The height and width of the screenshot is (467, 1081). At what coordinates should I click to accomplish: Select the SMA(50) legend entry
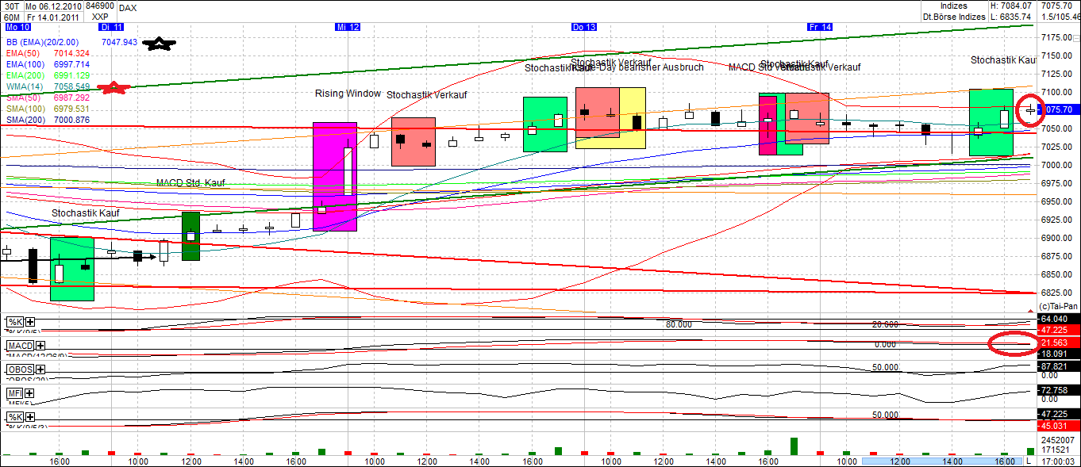click(x=23, y=97)
